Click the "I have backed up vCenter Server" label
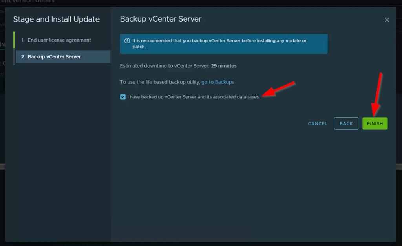Image resolution: width=402 pixels, height=246 pixels. [194, 97]
